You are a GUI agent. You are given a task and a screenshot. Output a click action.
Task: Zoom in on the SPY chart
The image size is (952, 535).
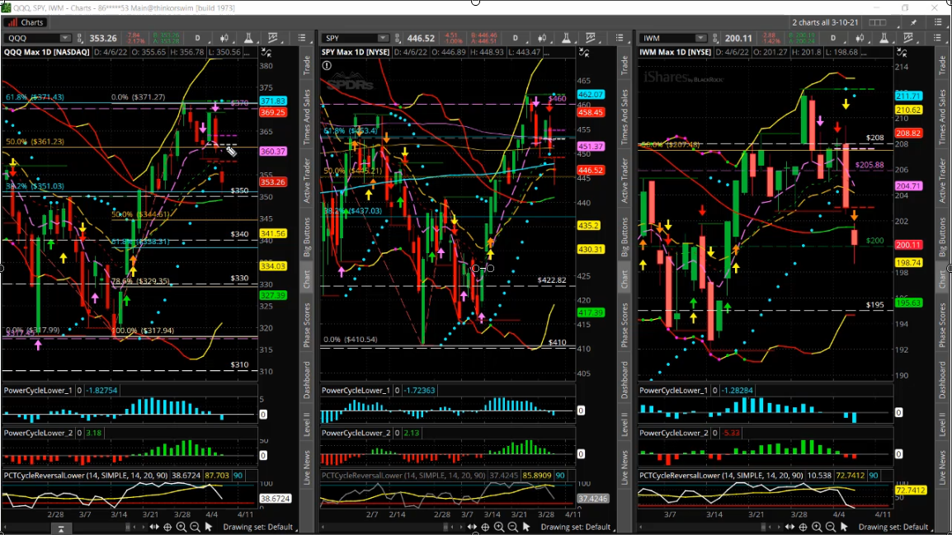pos(499,527)
